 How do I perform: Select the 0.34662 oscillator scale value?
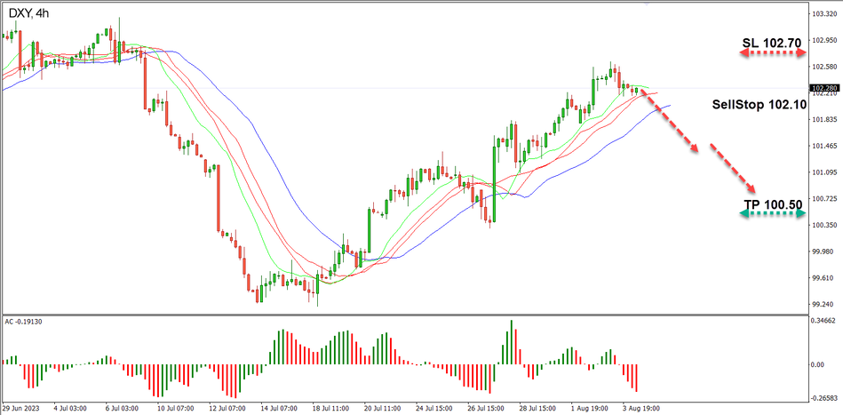pos(824,320)
